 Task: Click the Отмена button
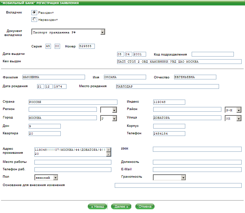[x=145, y=207]
